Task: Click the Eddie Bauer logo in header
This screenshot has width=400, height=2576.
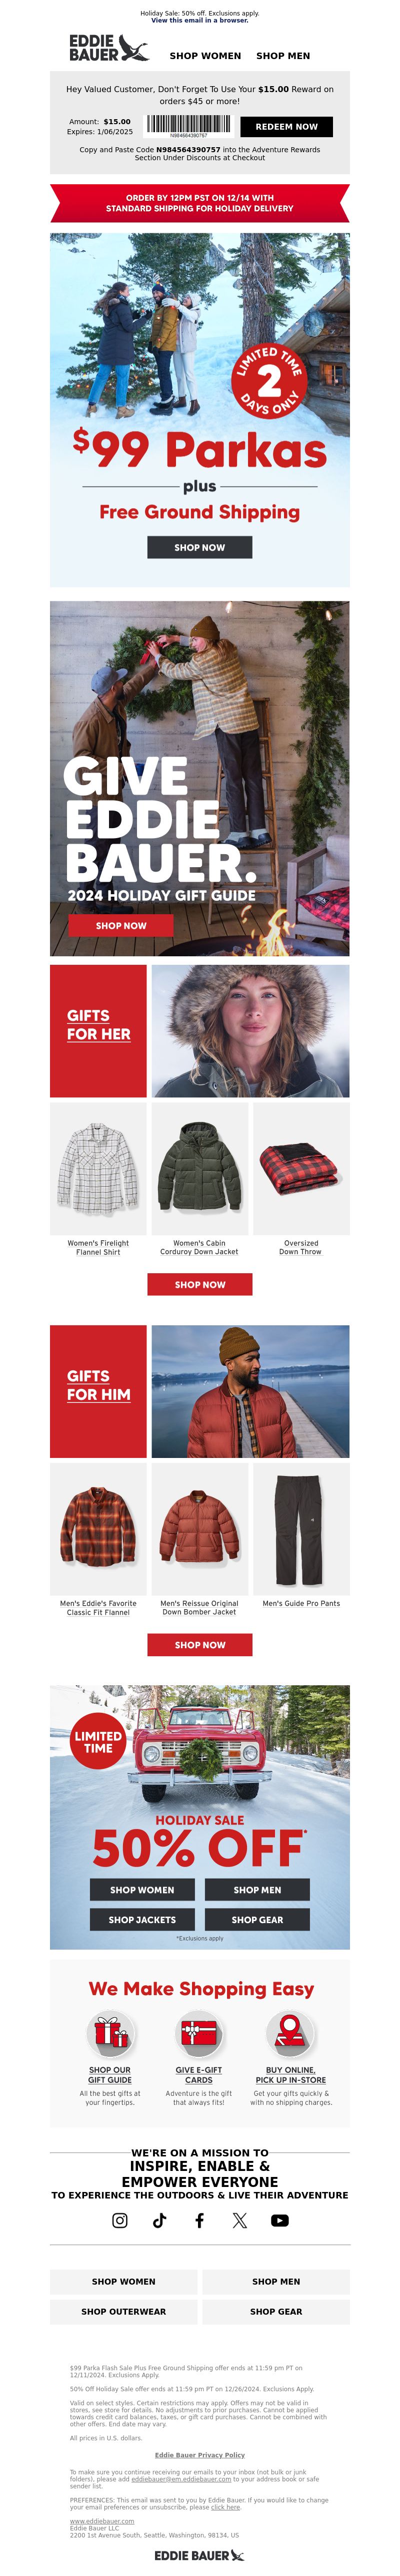Action: click(108, 48)
